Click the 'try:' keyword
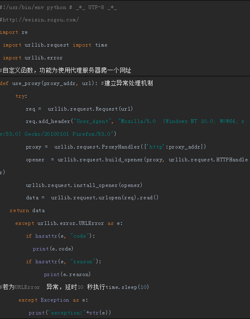Viewport: 250px width, 319px height. pyautogui.click(x=21, y=96)
